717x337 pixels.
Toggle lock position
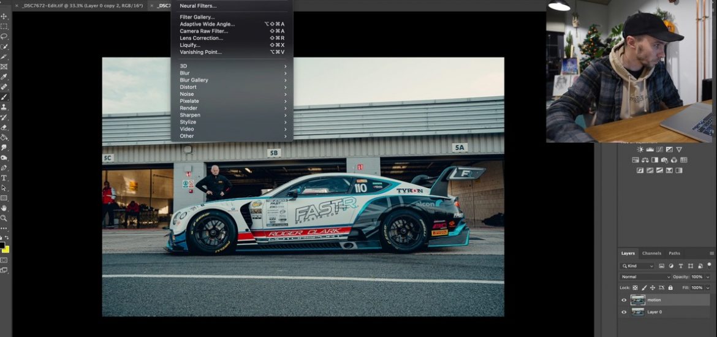pos(653,288)
